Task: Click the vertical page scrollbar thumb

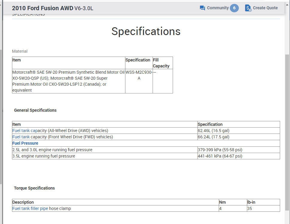Action: [x=287, y=132]
